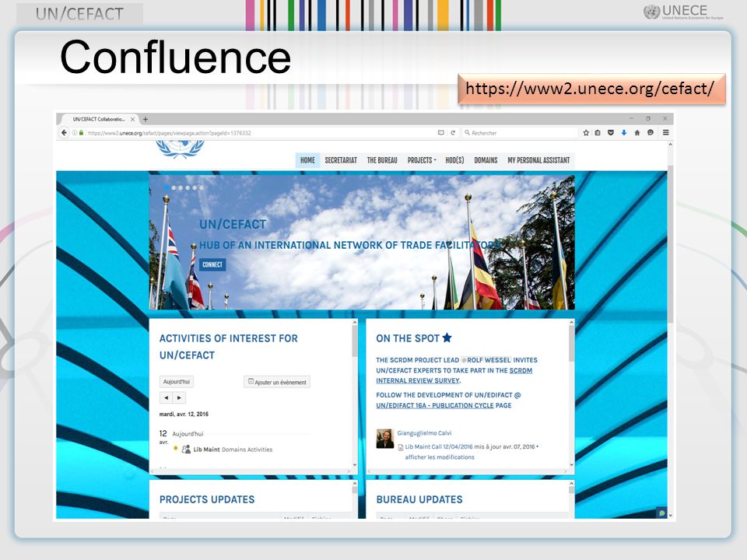Click the Lib Maint people icon
Viewport: 747px width, 560px height.
coord(186,449)
